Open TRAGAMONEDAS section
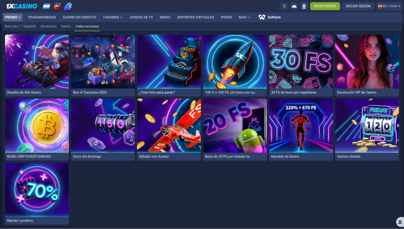Screen dimensions: 404x229 point(42,17)
